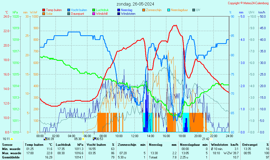
Task: Click the cyan Neerslagduur legend square
Action: pos(169,10)
